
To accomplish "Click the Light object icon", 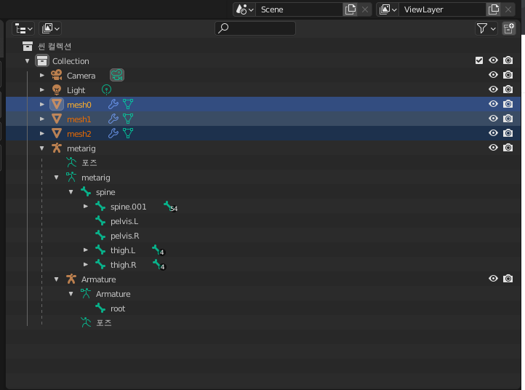I will coord(57,89).
